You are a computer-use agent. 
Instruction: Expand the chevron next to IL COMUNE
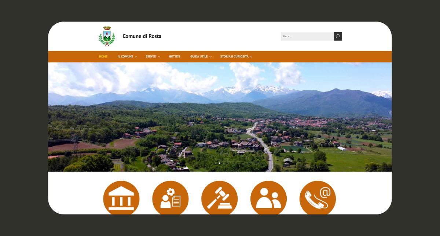point(136,57)
